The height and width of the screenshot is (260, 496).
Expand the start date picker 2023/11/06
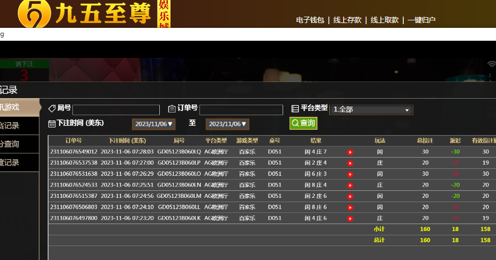154,124
